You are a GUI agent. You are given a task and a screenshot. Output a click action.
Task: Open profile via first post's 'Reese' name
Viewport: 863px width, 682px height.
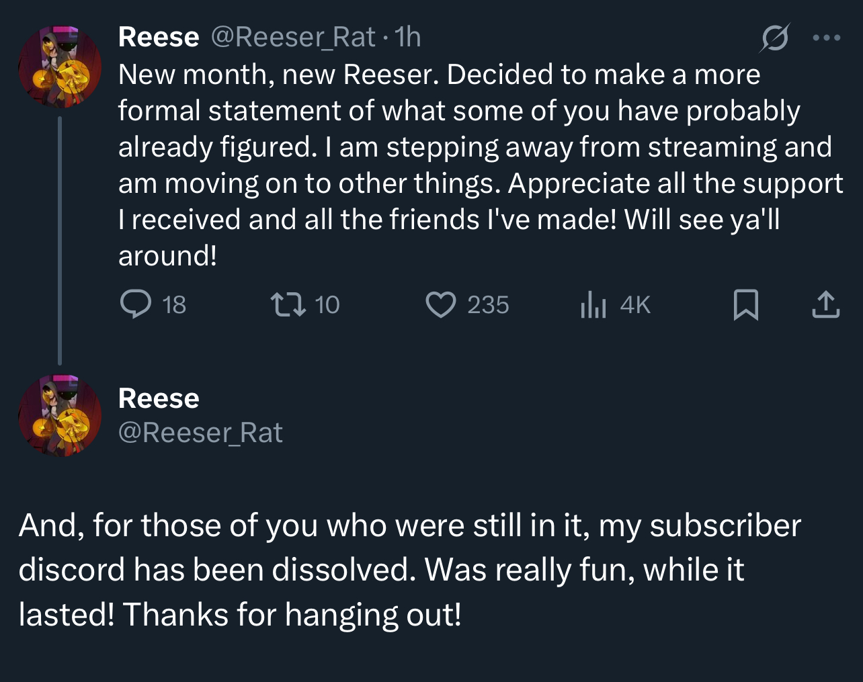(x=159, y=37)
